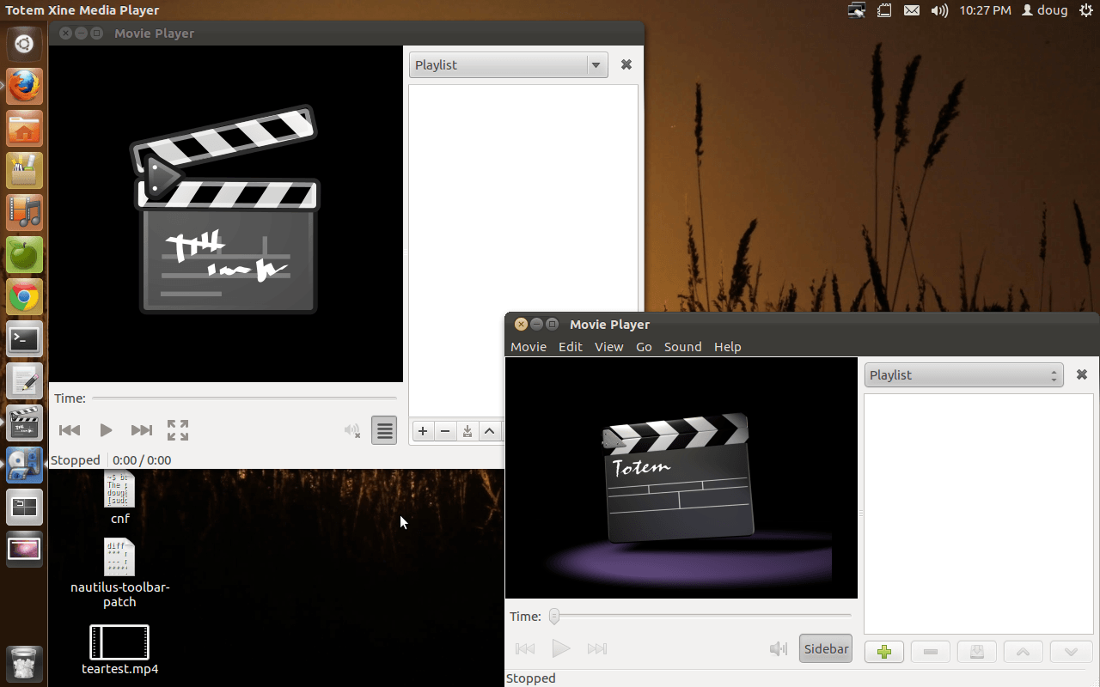Click the Move Down button in the front playlist

point(1071,652)
